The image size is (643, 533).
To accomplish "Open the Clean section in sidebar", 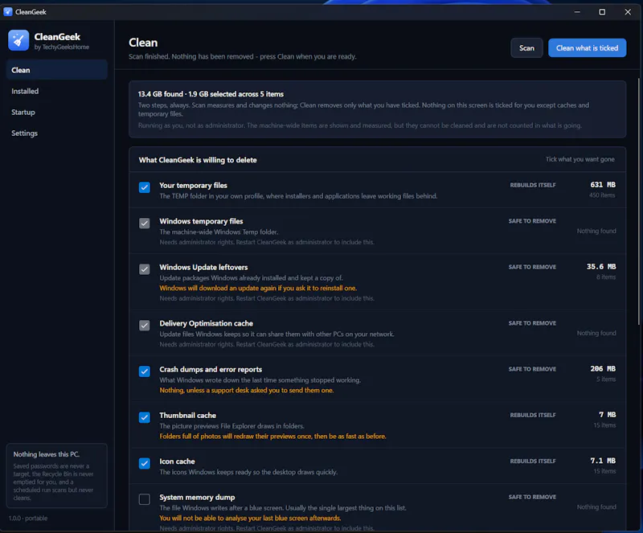I will tap(57, 70).
